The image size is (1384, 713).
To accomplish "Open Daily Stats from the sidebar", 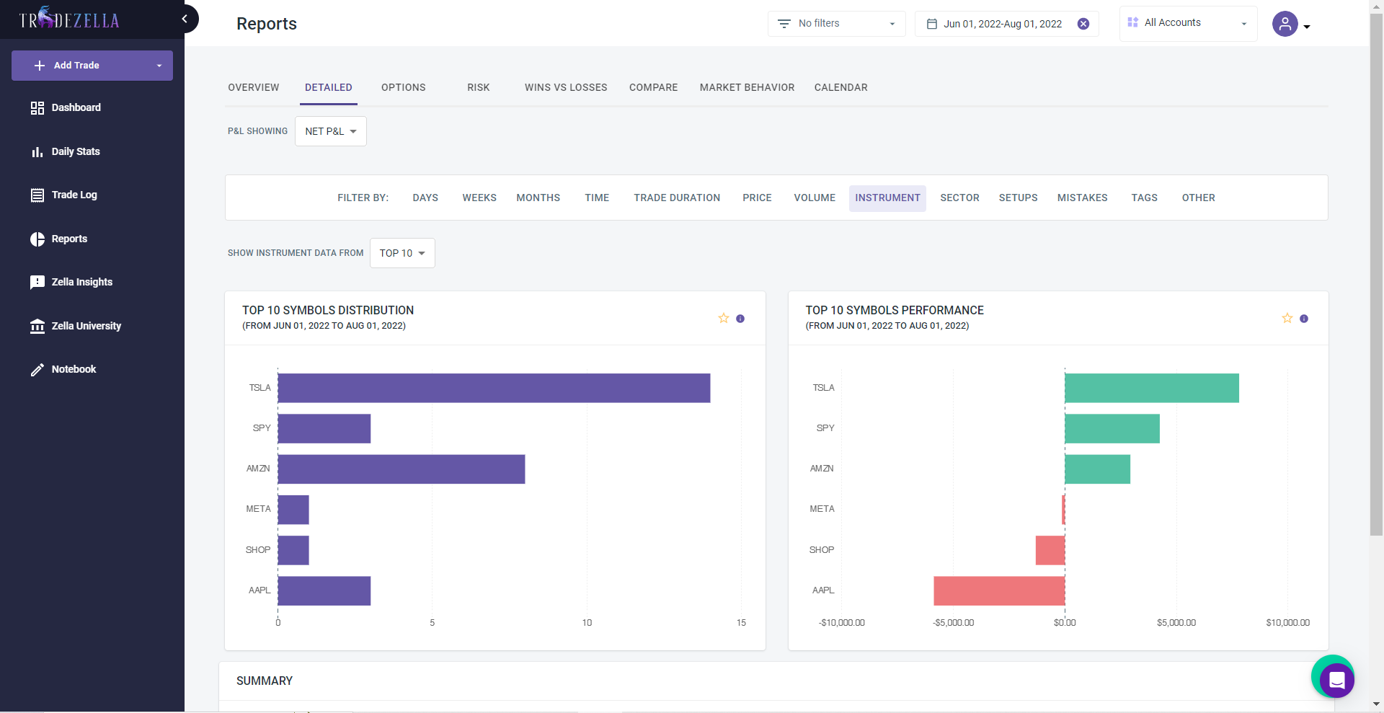I will 75,151.
